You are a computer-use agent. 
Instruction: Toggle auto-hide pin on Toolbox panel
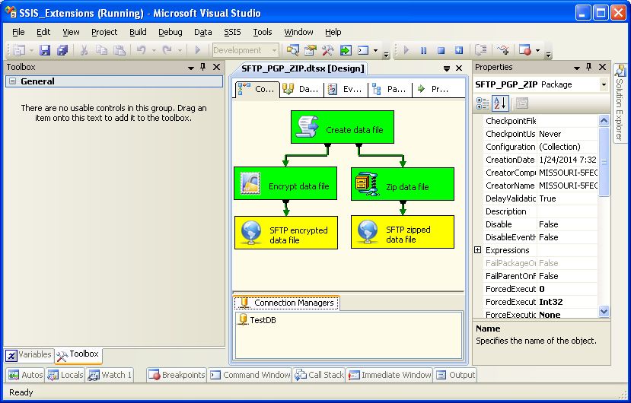pos(203,67)
